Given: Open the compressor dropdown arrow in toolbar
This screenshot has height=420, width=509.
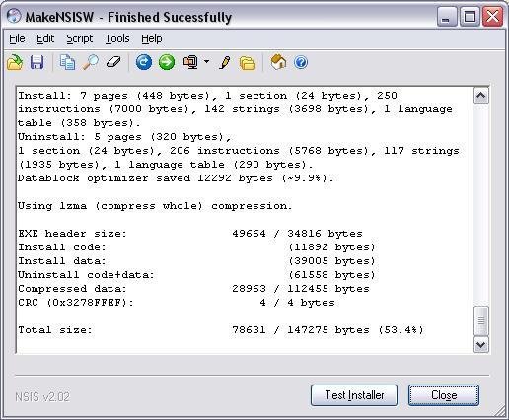Looking at the screenshot, I should [x=206, y=61].
